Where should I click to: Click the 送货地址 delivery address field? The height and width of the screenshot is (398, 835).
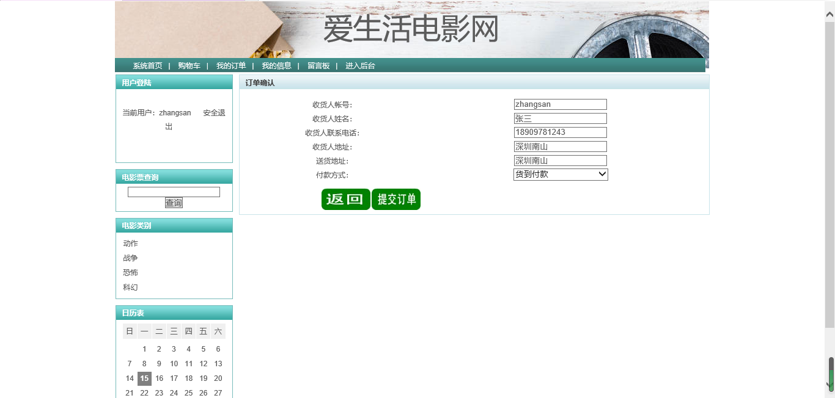tap(561, 161)
